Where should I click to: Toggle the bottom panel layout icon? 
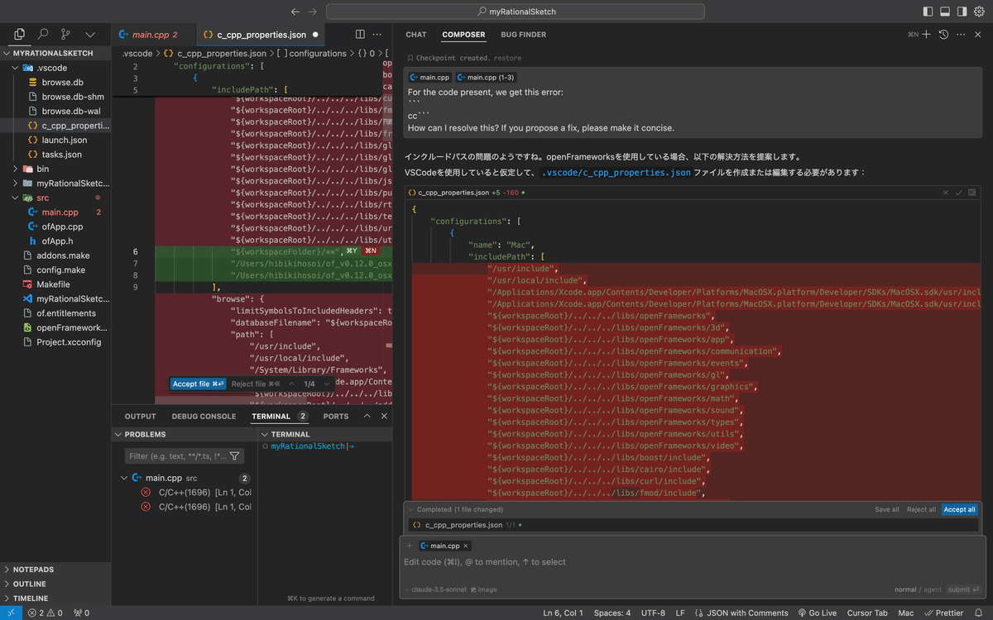(x=945, y=12)
